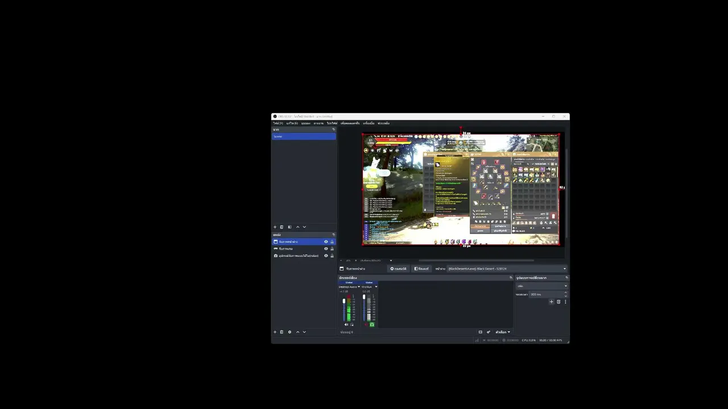Unmute the Mic/Aux channel
728x409 pixels.
[x=366, y=324]
